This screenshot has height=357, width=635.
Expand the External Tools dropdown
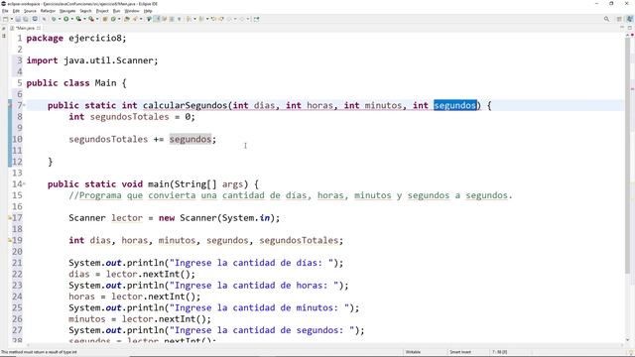tap(97, 19)
